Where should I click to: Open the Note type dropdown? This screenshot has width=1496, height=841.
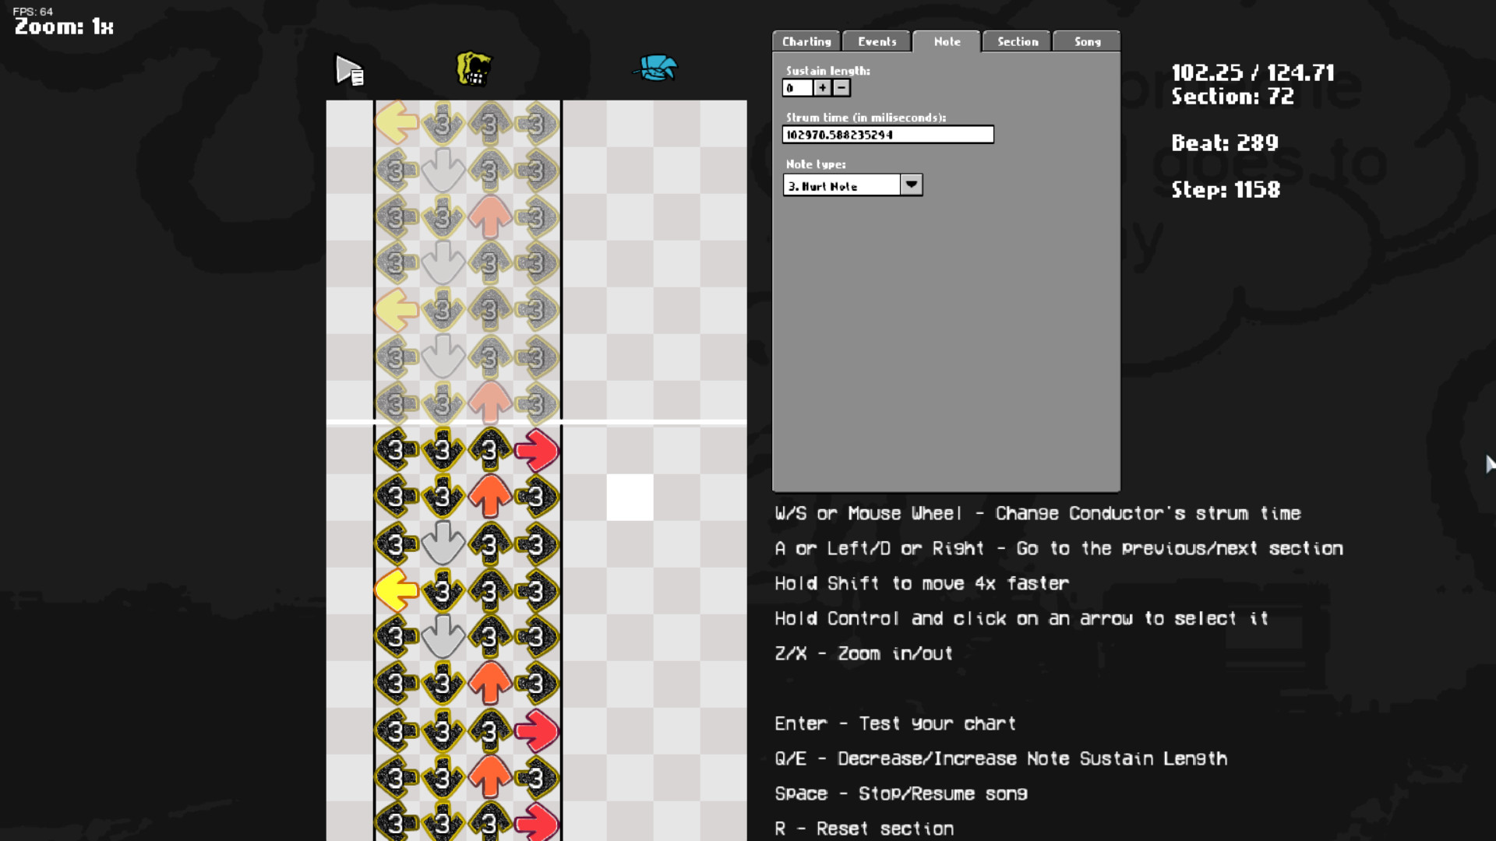pos(911,185)
